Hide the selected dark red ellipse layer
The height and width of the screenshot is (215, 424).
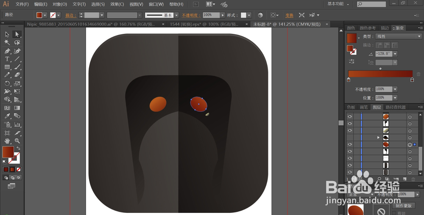click(350, 144)
